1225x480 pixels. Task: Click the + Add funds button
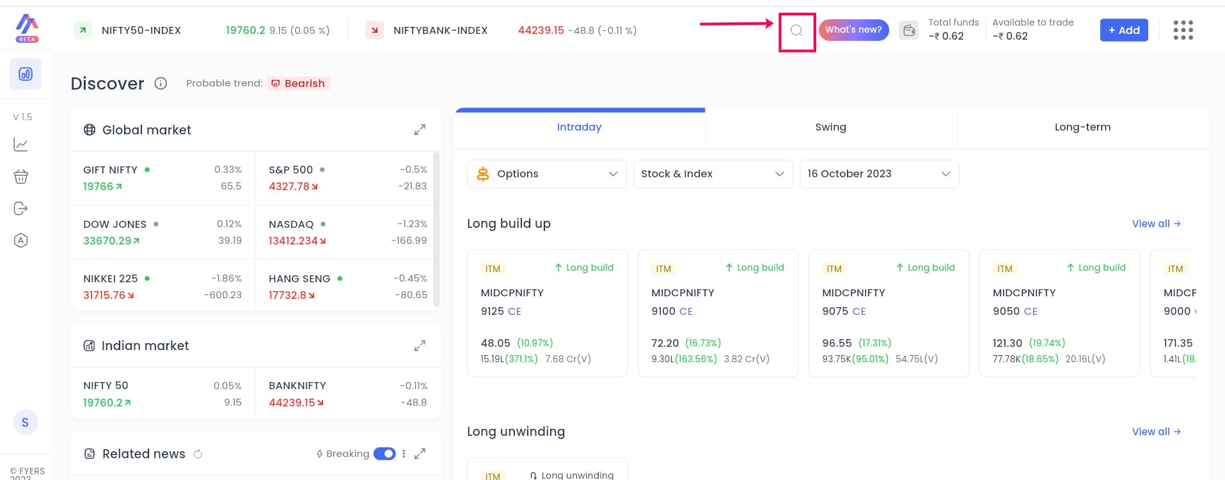click(x=1124, y=30)
